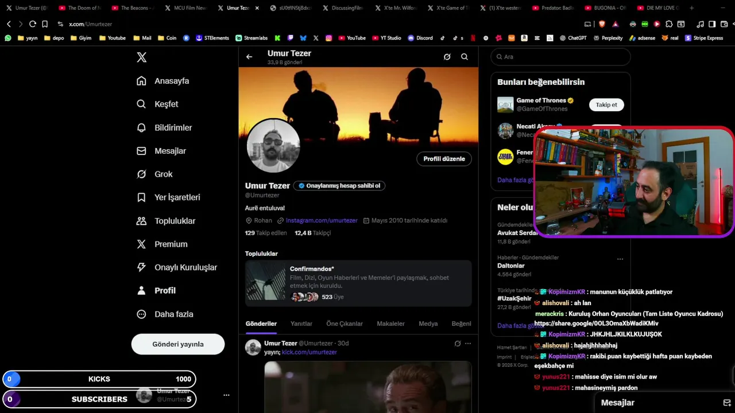Screen dimensions: 735x413
Task: Switch to the Yanıtlar tab
Action: click(x=301, y=324)
